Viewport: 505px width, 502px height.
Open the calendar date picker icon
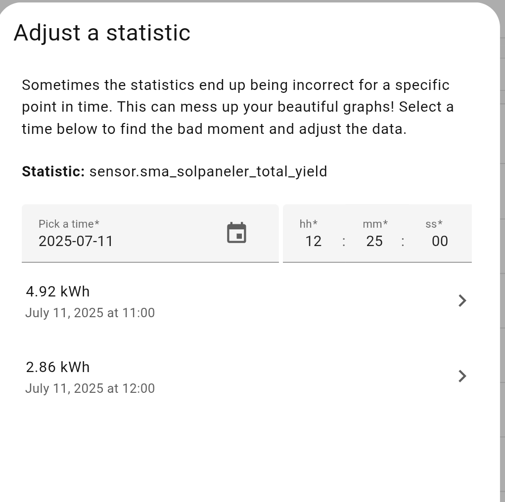[236, 233]
